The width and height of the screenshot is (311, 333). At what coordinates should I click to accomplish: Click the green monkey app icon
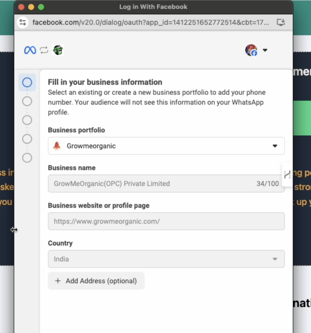point(58,50)
